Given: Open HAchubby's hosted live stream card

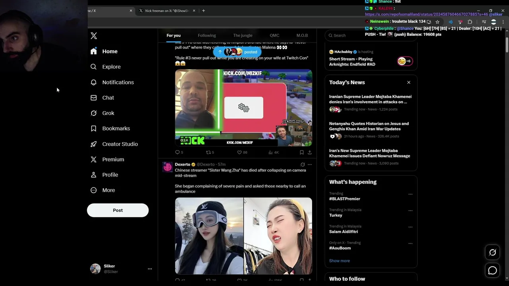Looking at the screenshot, I should 371,58.
